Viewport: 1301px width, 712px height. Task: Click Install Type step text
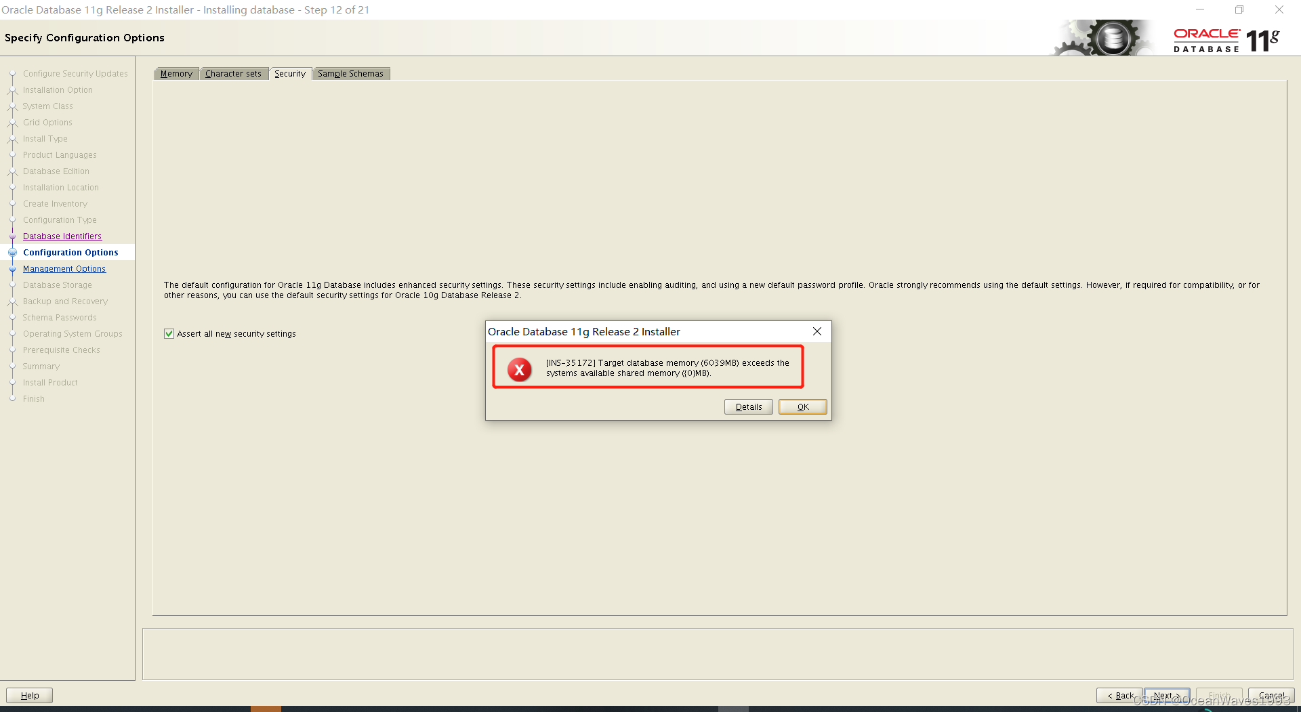(45, 139)
